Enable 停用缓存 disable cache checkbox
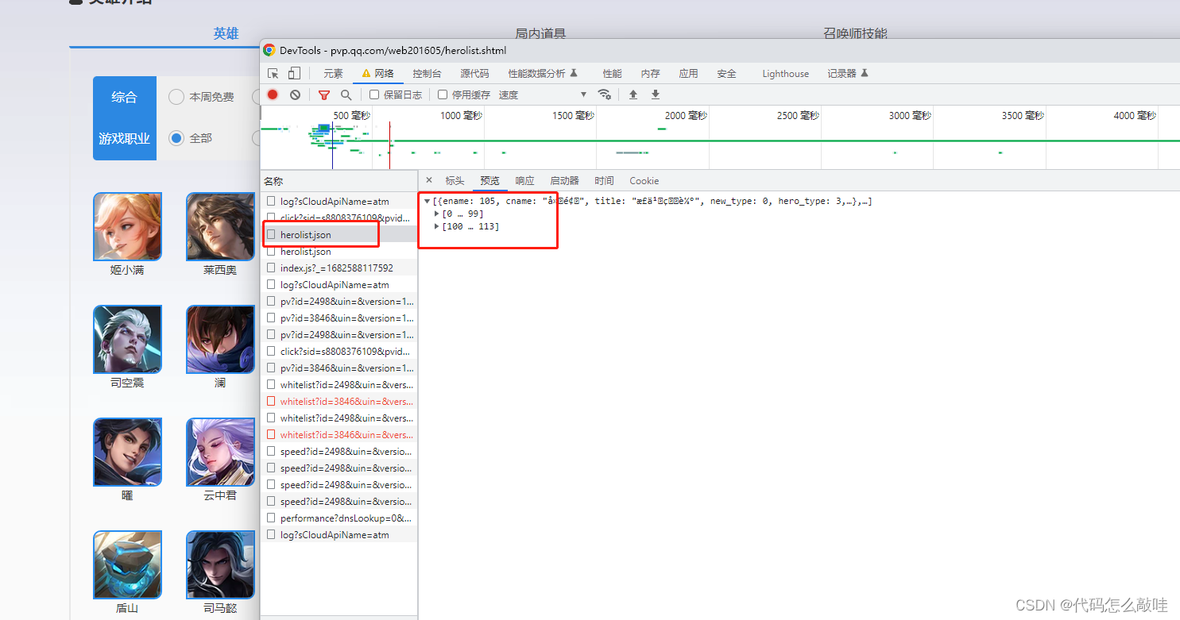This screenshot has height=620, width=1180. coord(443,94)
